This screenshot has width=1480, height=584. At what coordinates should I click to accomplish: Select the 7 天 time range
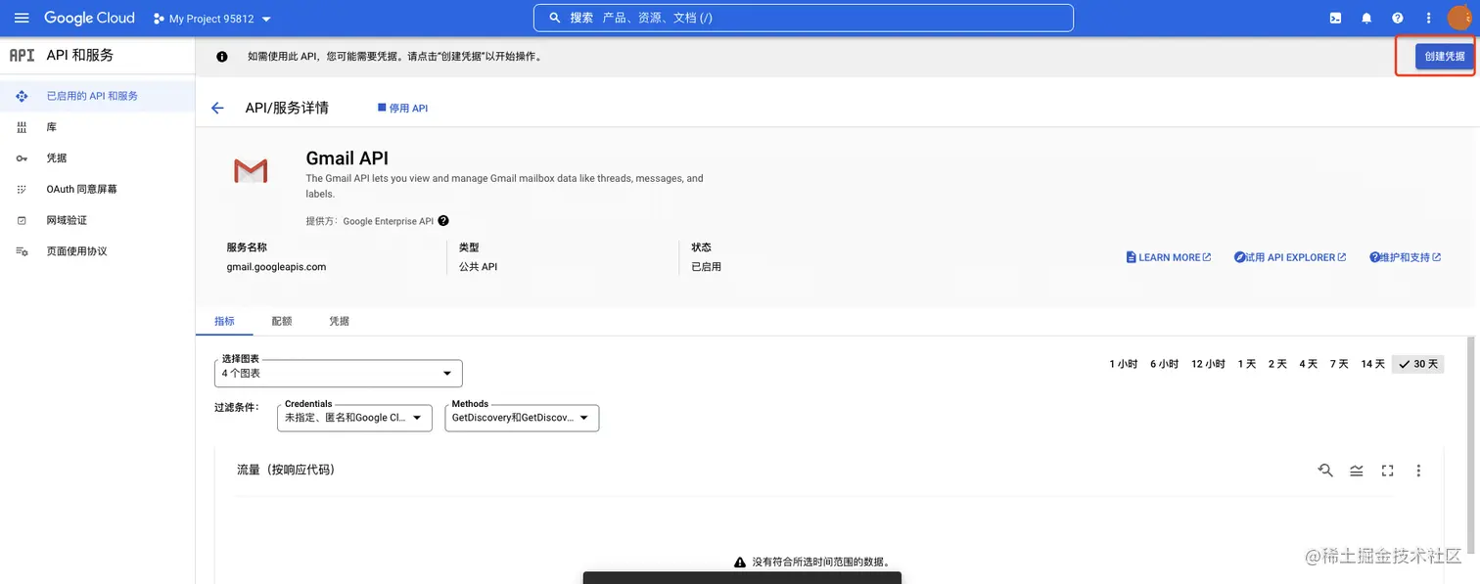1339,364
